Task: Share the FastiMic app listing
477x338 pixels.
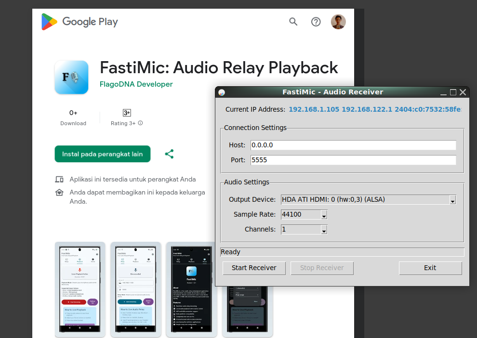Action: [x=169, y=154]
